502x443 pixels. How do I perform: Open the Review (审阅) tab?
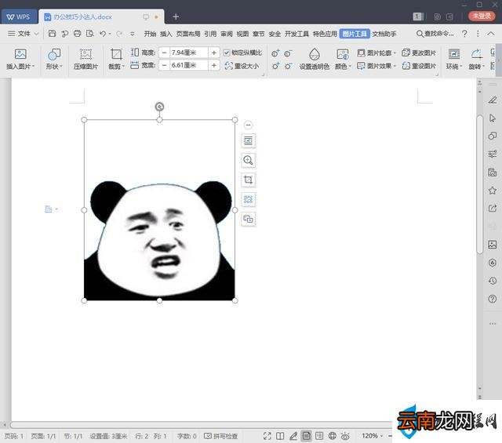point(227,34)
